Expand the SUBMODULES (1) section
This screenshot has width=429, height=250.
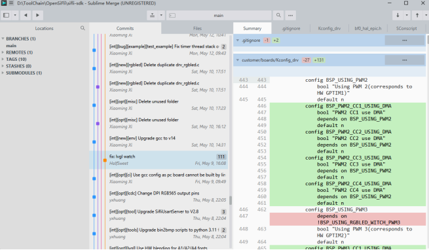click(3, 73)
